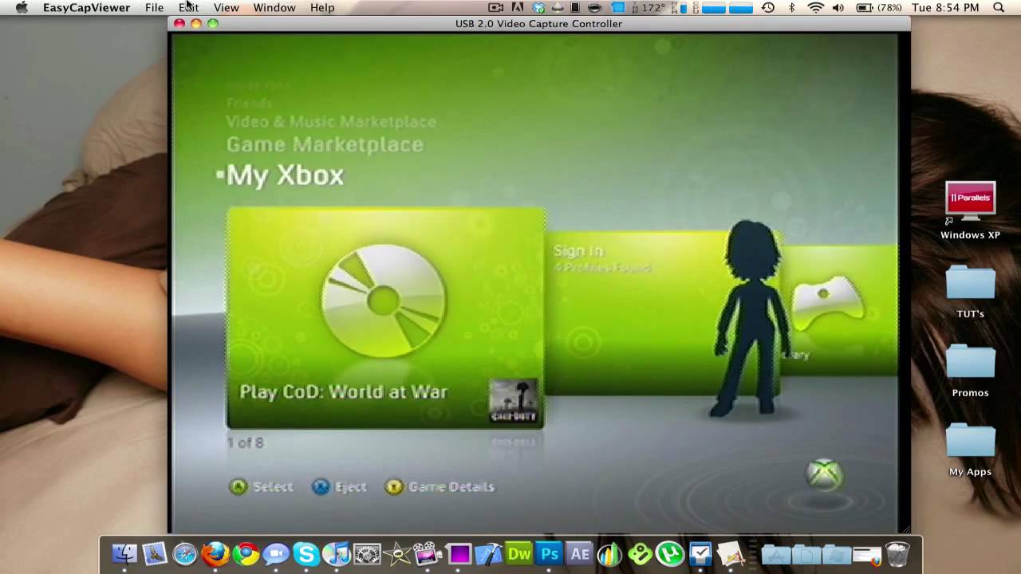
Task: Open Time Machine menu bar icon
Action: (768, 7)
